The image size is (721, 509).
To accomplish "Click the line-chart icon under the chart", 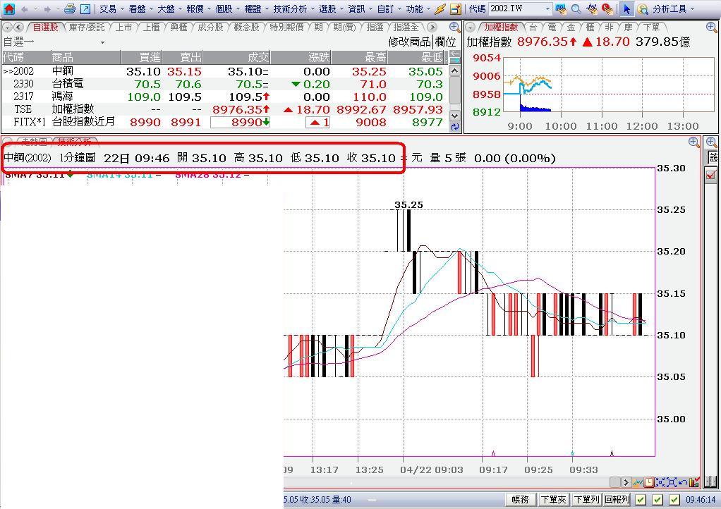I will 637,482.
